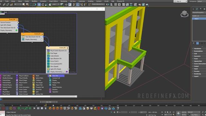Open the Scripting menu
Image resolution: width=206 pixels, height=116 pixels.
(x=90, y=1)
